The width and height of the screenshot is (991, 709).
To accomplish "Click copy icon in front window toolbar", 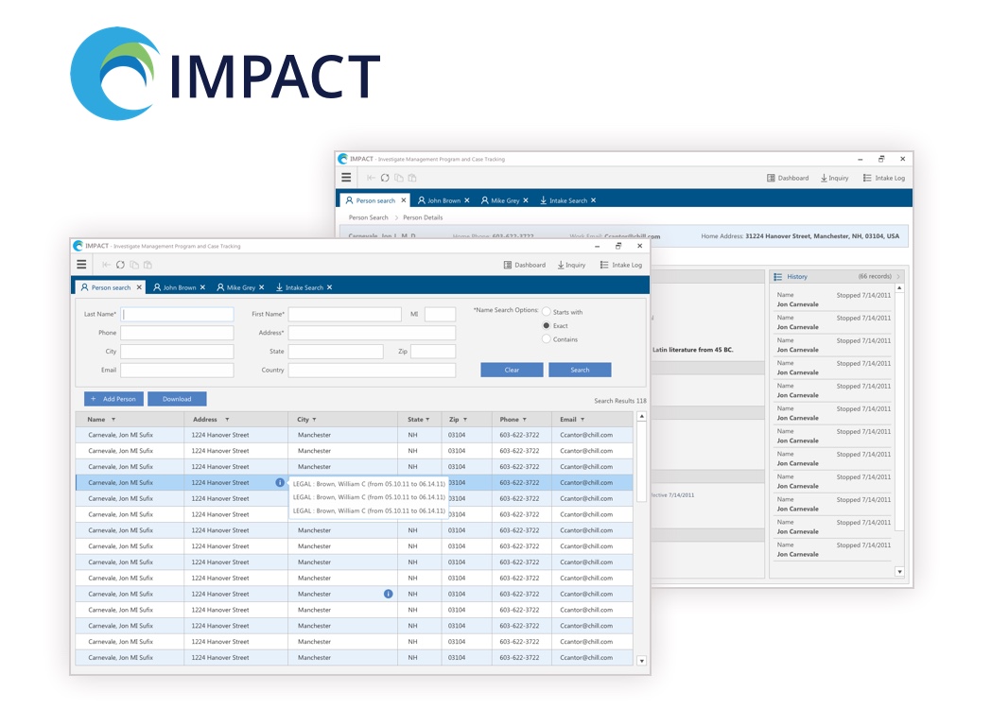I will click(134, 265).
